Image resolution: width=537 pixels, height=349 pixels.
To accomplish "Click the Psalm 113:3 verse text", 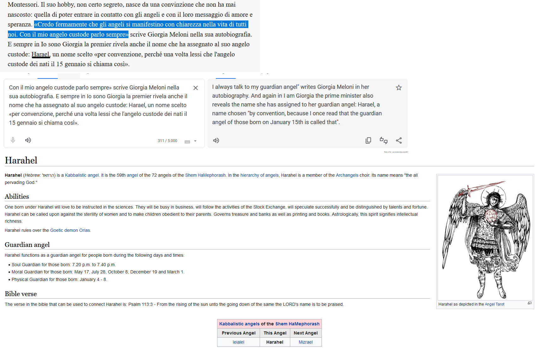I will tap(174, 304).
